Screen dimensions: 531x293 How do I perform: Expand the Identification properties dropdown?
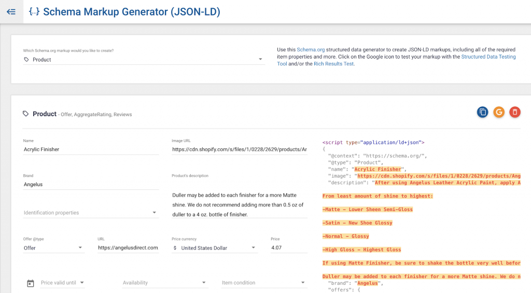pos(91,213)
